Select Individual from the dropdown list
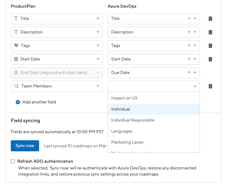Viewport: 227px width, 186px height. click(120, 109)
